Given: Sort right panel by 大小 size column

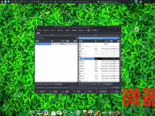Looking at the screenshot, I should [104, 41].
